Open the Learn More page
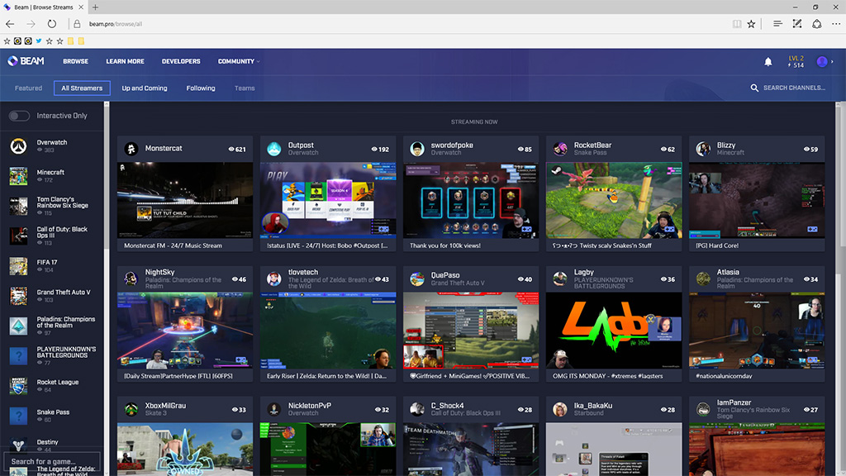 click(x=126, y=61)
